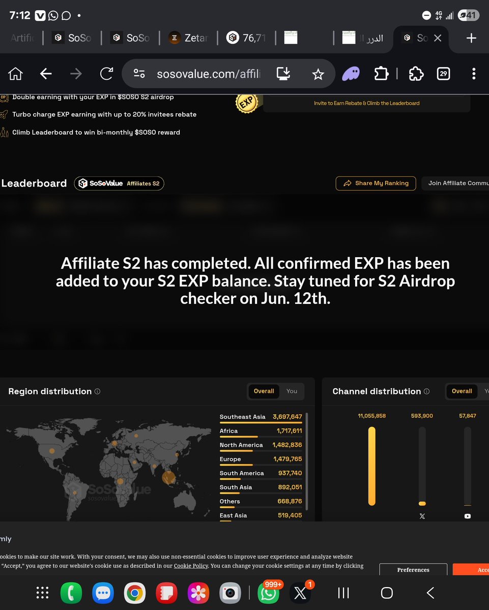Screen dimensions: 489x610
Task: Open the Cookie Policy link
Action: point(191,566)
